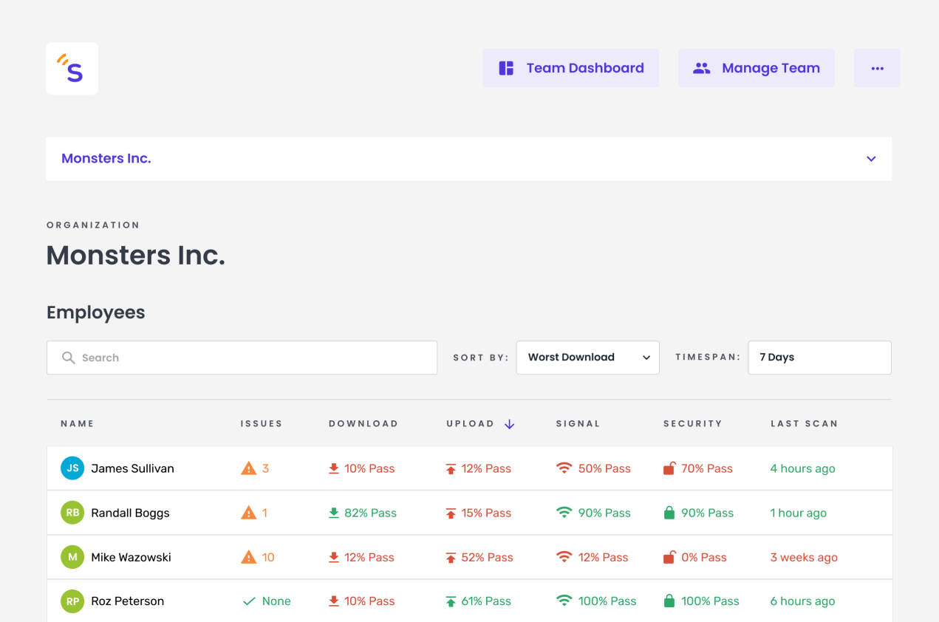Click James Sullivan's '4 hours ago' scan time
The width and height of the screenshot is (939, 622).
(x=802, y=468)
